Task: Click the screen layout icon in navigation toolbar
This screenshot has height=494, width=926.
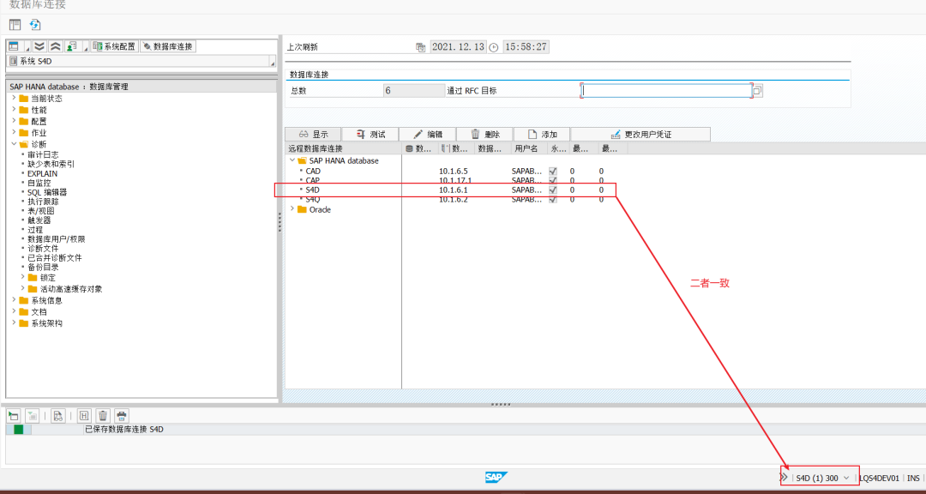Action: coord(13,46)
